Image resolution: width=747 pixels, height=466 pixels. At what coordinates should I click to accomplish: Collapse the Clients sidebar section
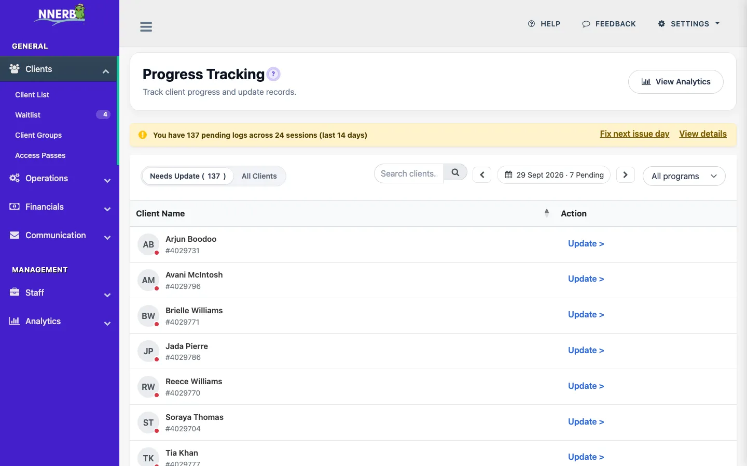pos(59,69)
